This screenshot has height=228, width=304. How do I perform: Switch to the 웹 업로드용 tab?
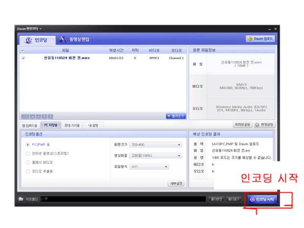[x=29, y=126]
